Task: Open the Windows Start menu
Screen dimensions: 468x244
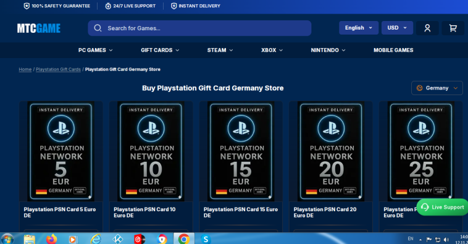Action: click(x=7, y=239)
